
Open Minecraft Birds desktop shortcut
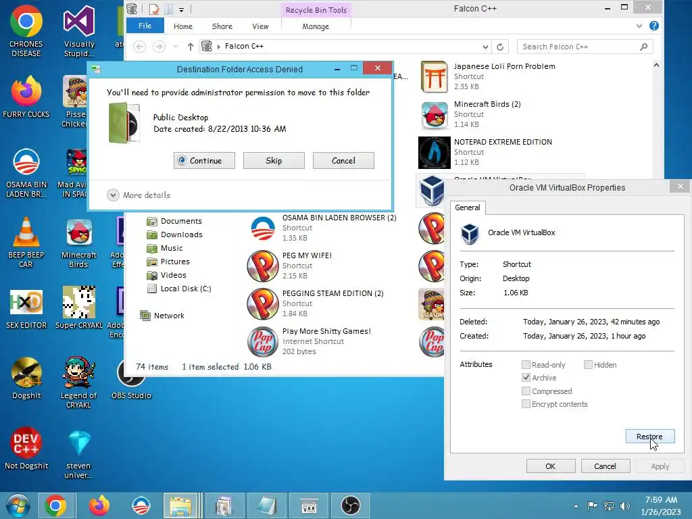click(78, 243)
